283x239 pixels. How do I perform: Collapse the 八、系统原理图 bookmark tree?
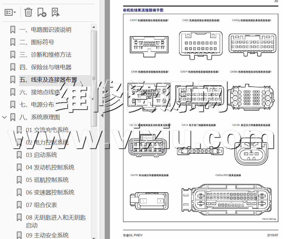point(4,117)
